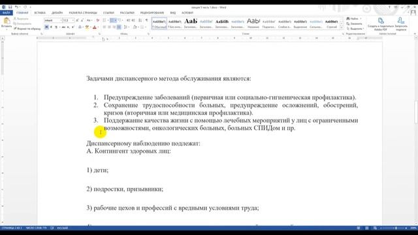This screenshot has width=418, height=235.
Task: Sort the selected text alphabetically
Action: (140, 20)
